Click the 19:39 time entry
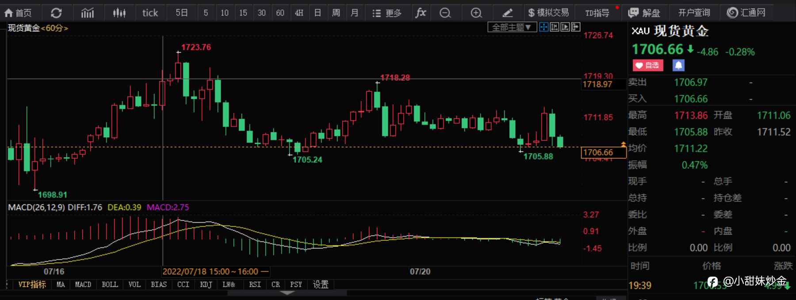The image size is (796, 300). coord(640,285)
